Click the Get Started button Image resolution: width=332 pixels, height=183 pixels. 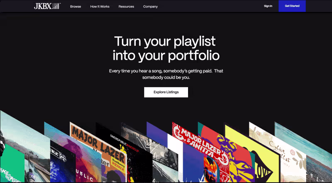(292, 6)
